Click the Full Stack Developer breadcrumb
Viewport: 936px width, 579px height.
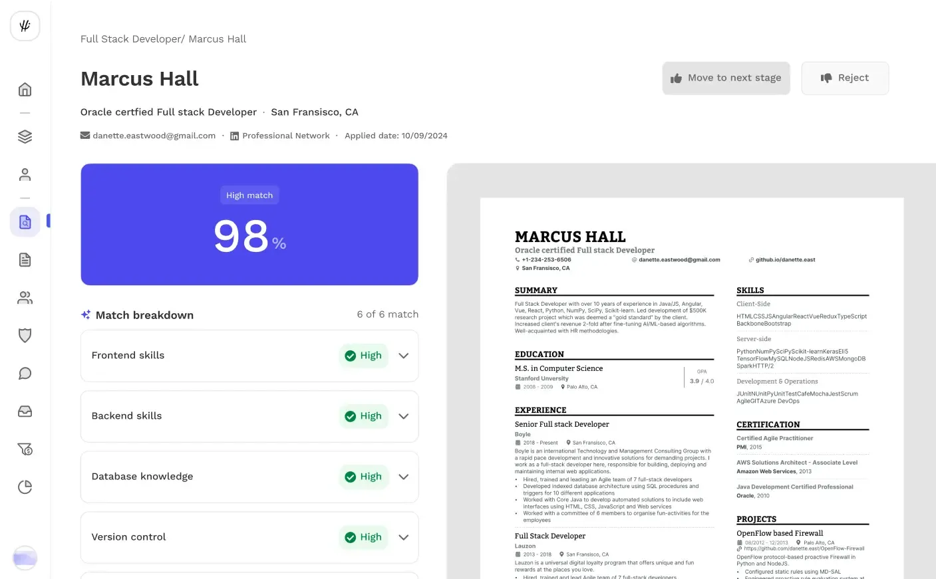coord(131,39)
